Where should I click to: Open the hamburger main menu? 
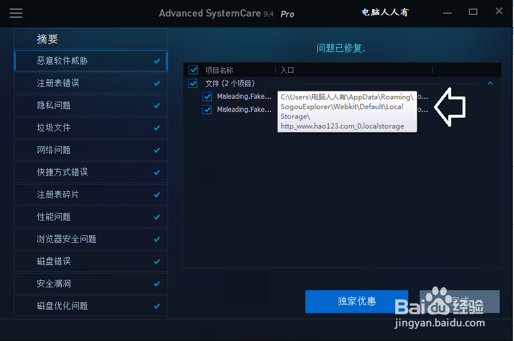click(x=16, y=13)
